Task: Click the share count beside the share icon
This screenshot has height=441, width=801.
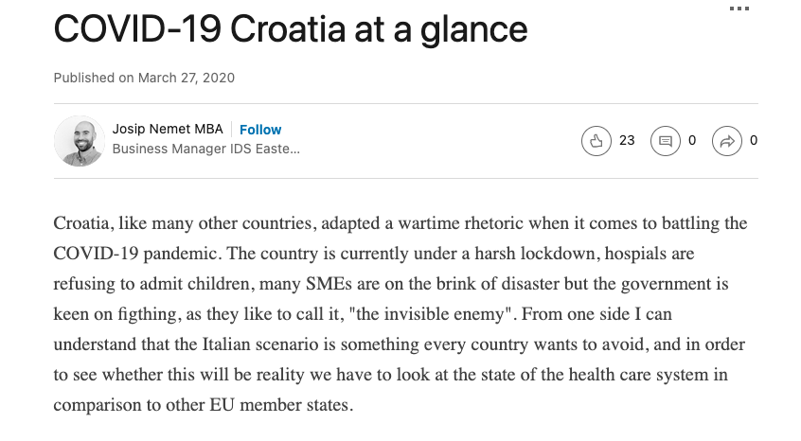Action: (754, 140)
